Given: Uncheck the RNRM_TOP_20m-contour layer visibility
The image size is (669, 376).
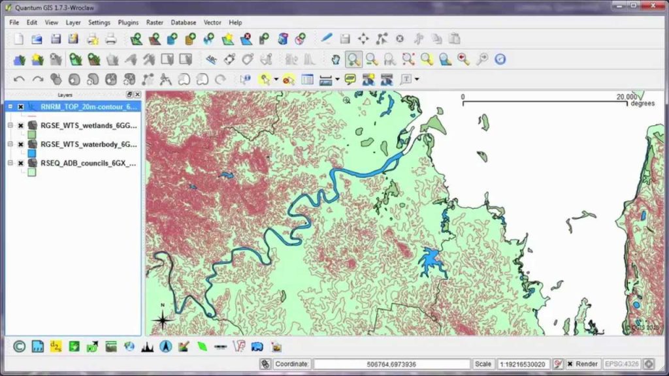Looking at the screenshot, I should (21, 107).
